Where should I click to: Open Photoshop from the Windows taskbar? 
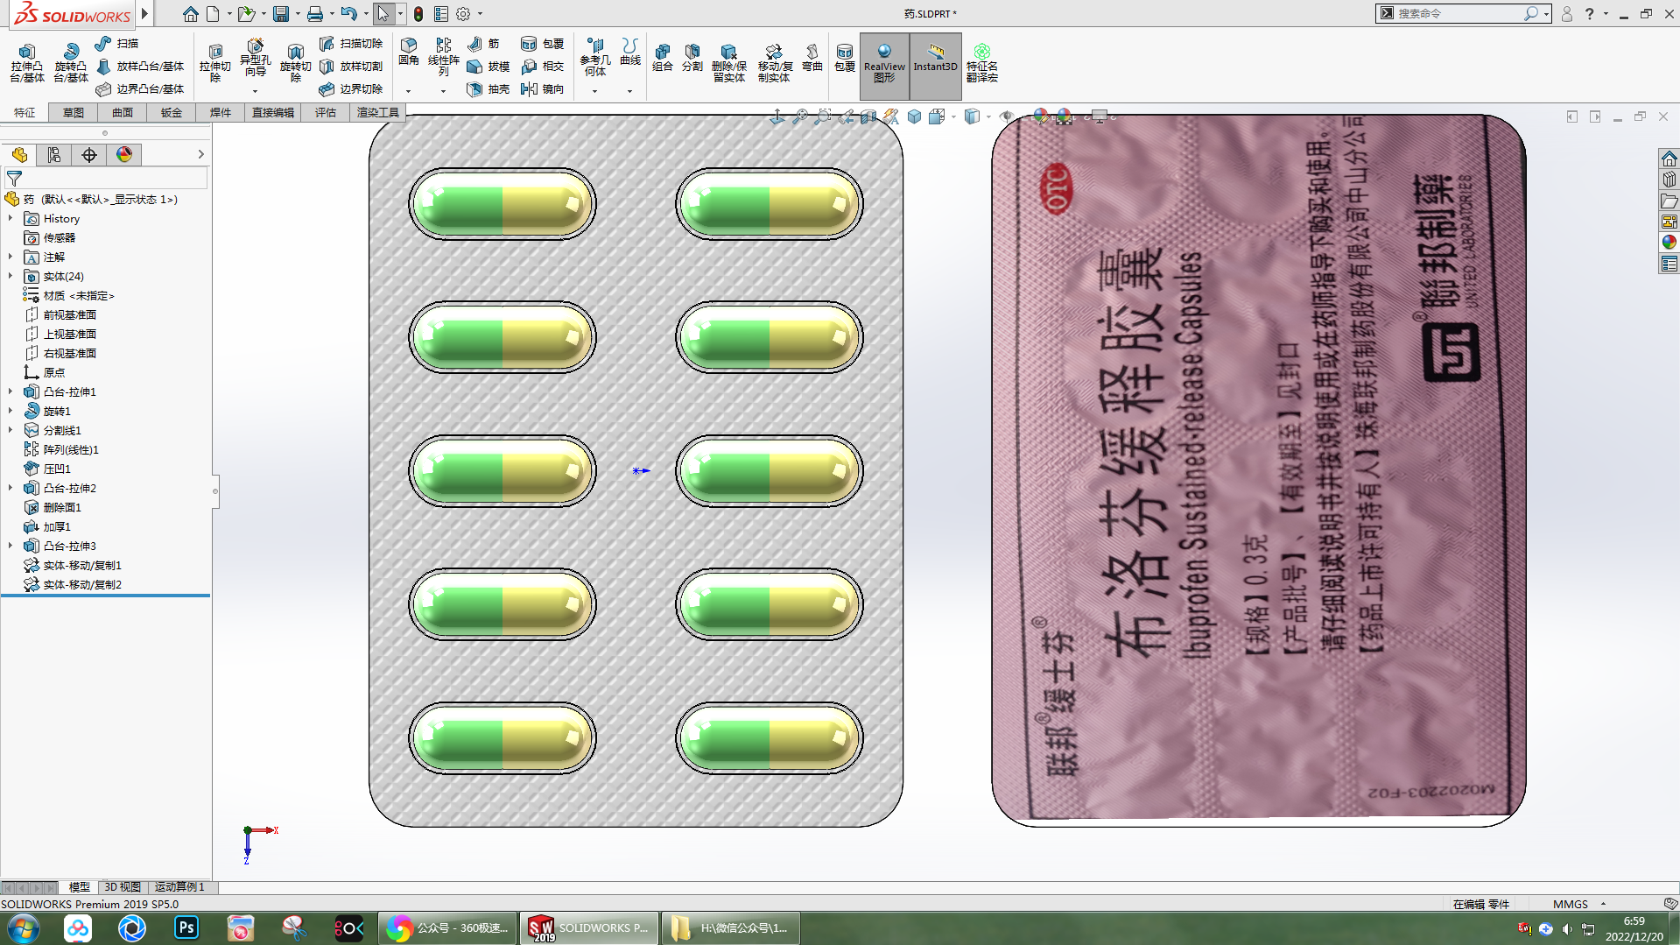click(186, 927)
